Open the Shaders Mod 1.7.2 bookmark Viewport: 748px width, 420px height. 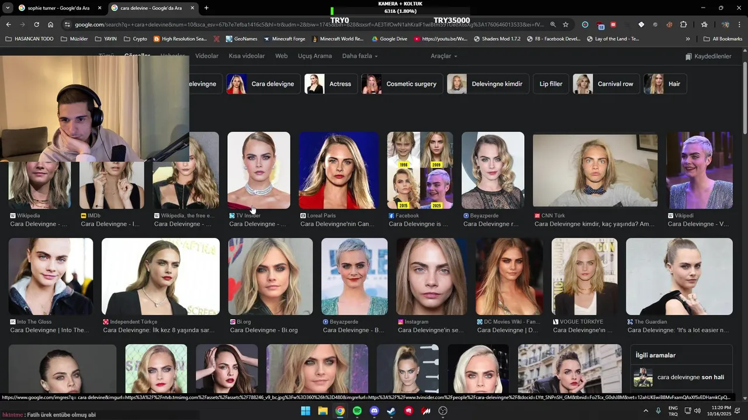point(497,39)
